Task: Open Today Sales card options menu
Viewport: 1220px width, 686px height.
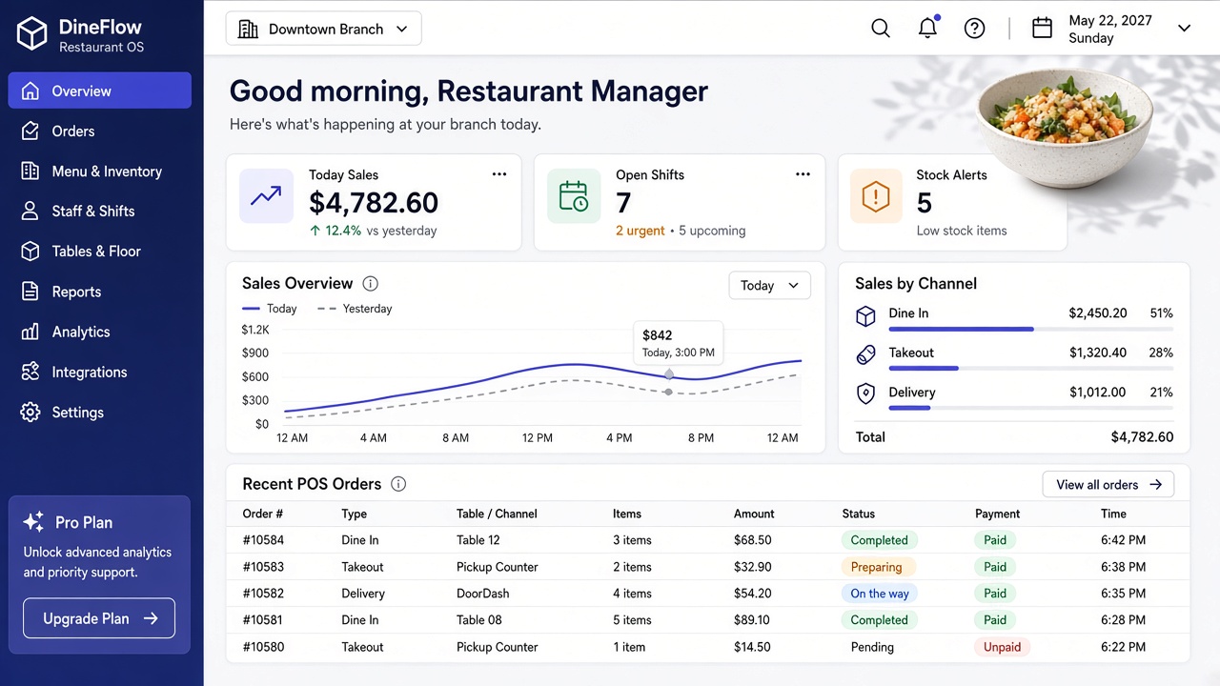Action: point(499,174)
